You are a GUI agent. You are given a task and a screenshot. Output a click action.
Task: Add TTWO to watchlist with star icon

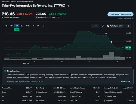(68, 6)
